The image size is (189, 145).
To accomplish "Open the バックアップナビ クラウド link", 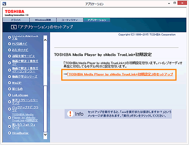I will coord(25,109).
